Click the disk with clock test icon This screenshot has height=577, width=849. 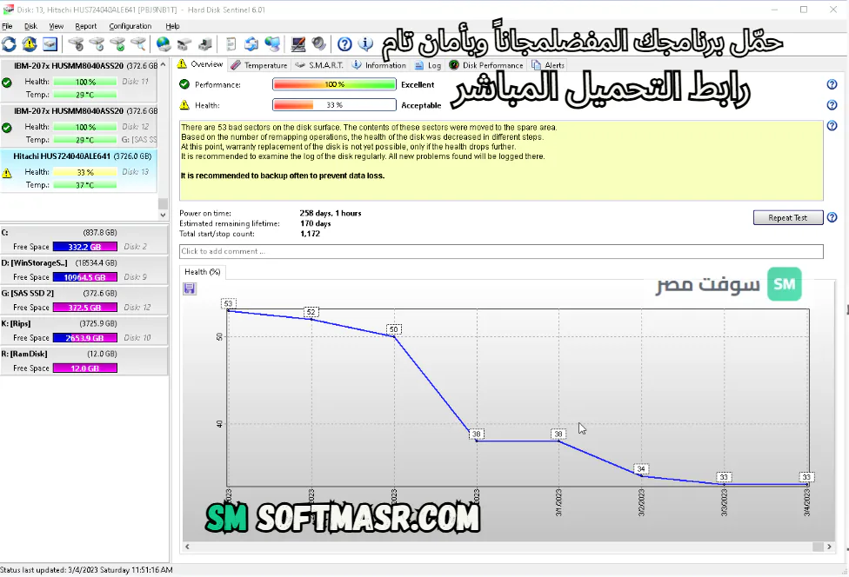point(97,44)
